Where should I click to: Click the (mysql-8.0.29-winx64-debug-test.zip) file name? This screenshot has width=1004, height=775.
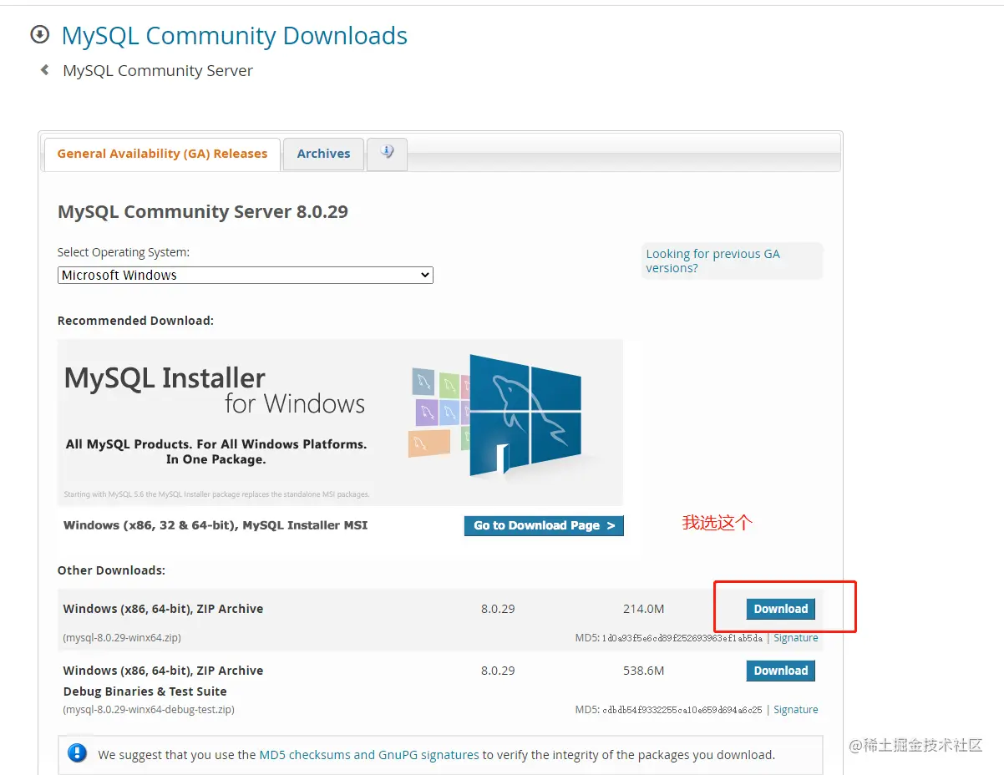149,709
